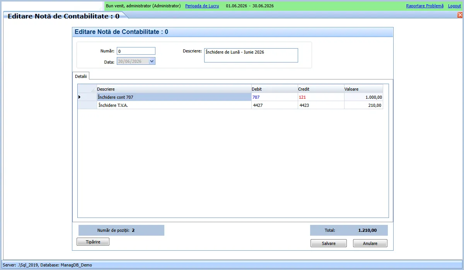Click the Număr input field
464x270 pixels.
136,51
